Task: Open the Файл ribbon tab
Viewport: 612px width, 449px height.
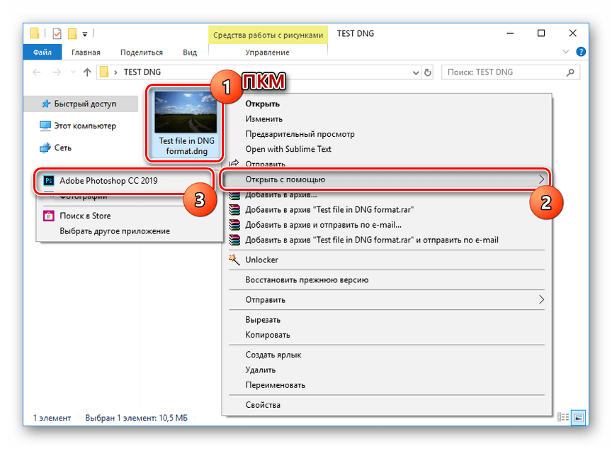Action: click(42, 52)
